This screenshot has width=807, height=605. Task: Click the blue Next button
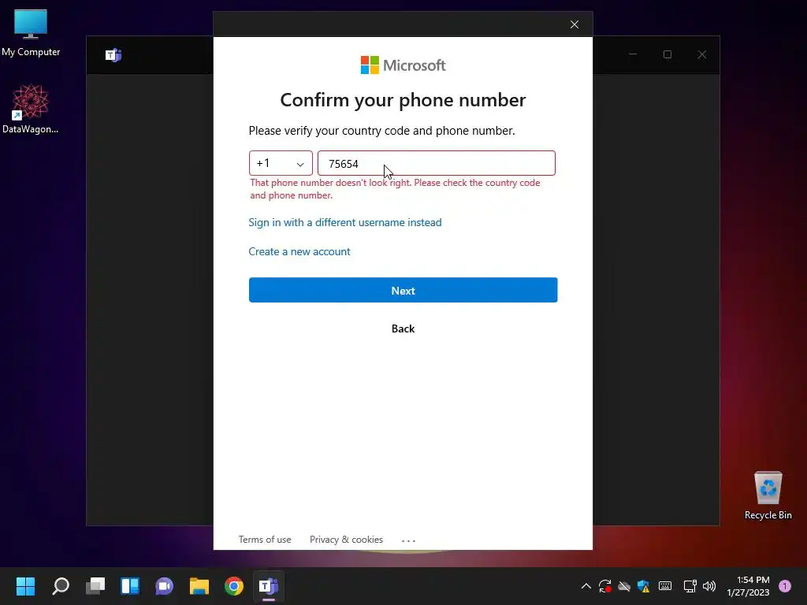point(403,290)
